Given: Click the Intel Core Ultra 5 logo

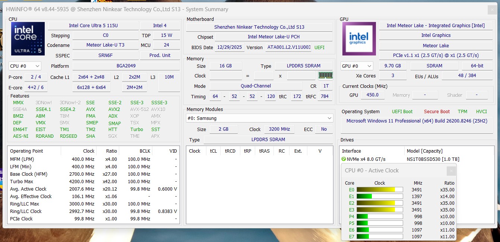Looking at the screenshot, I should coord(28,39).
